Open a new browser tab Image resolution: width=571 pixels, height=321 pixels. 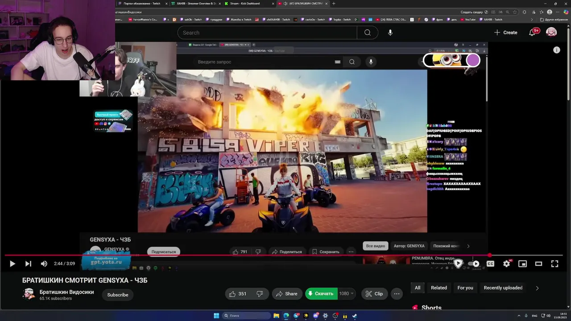334,4
